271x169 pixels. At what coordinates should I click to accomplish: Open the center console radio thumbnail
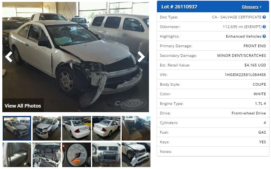(106, 155)
